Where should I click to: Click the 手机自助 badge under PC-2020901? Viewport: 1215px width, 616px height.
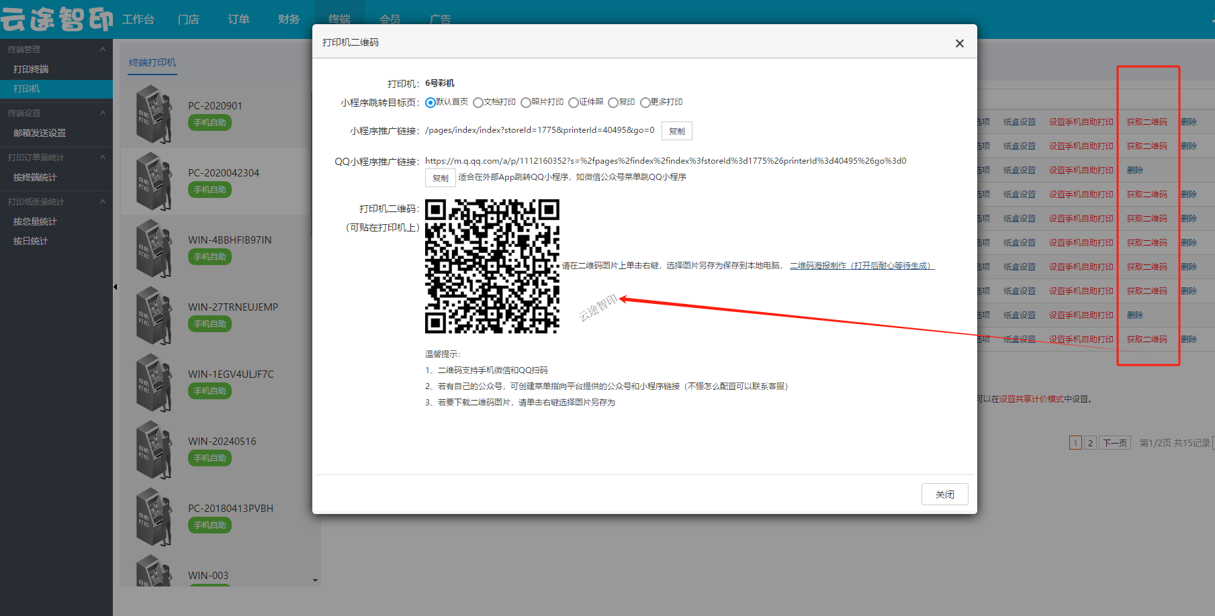point(210,123)
